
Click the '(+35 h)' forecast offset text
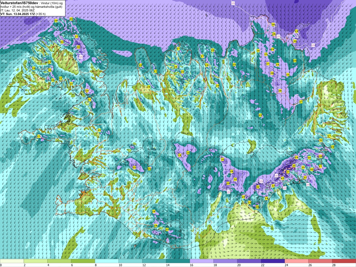41,14
